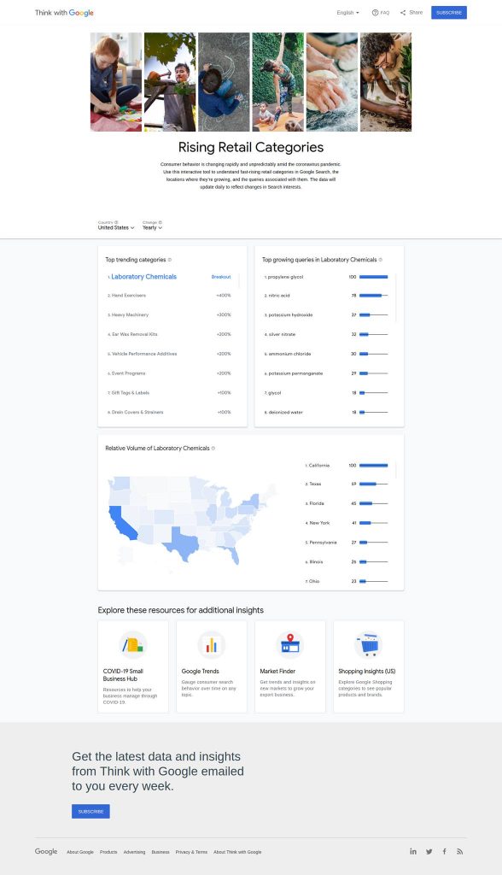502x875 pixels.
Task: Click the propylene glycol volume bar
Action: (x=373, y=277)
